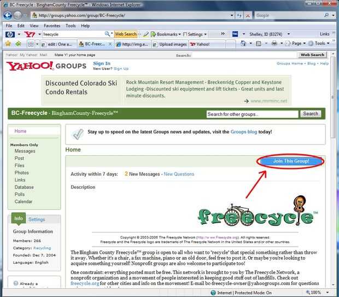Viewport: 339px width, 297px height.
Task: Refresh the page using the refresh icon
Action: (x=239, y=15)
